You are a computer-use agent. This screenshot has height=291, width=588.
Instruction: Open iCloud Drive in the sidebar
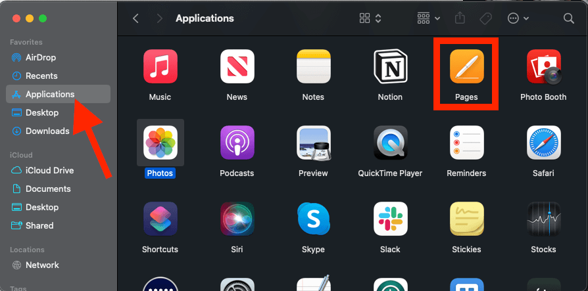(x=58, y=170)
